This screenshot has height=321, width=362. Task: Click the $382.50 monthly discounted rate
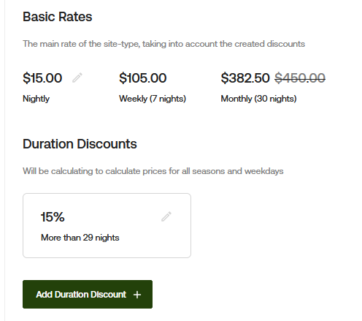click(245, 78)
